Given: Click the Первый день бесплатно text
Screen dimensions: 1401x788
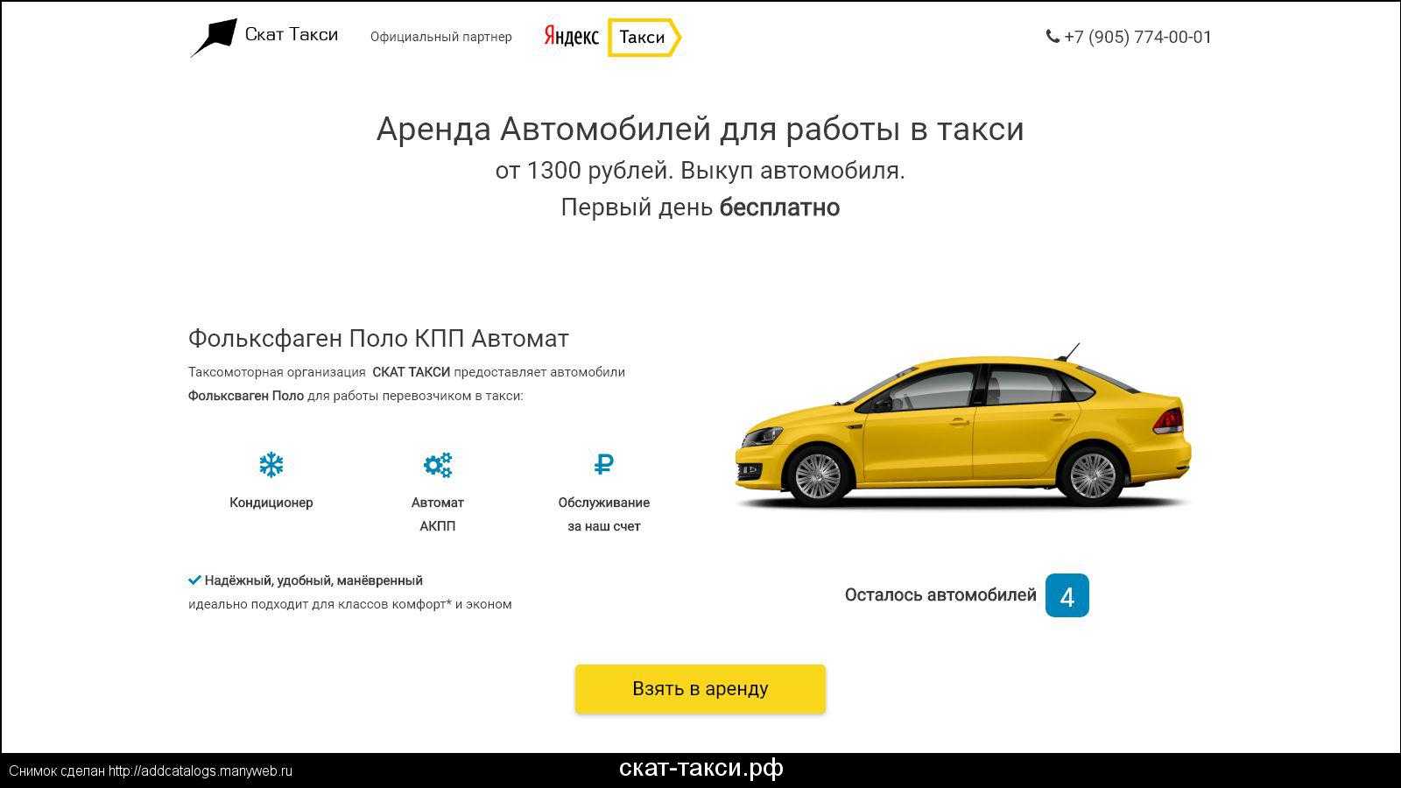Looking at the screenshot, I should [x=700, y=208].
